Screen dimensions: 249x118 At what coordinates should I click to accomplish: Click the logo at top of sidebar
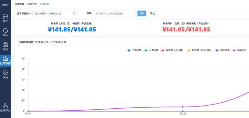[5, 5]
